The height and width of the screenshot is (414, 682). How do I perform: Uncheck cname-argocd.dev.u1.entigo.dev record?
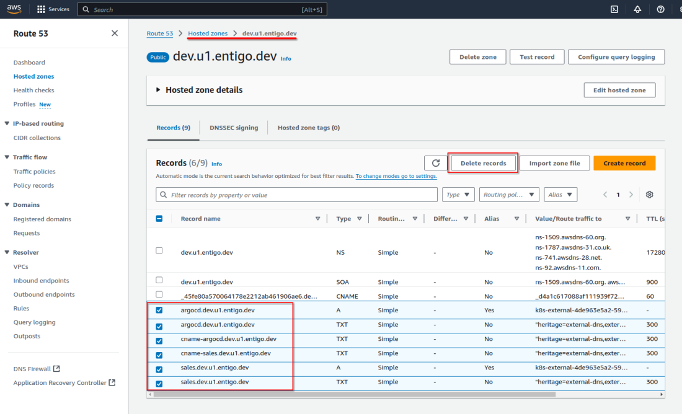[x=159, y=341]
